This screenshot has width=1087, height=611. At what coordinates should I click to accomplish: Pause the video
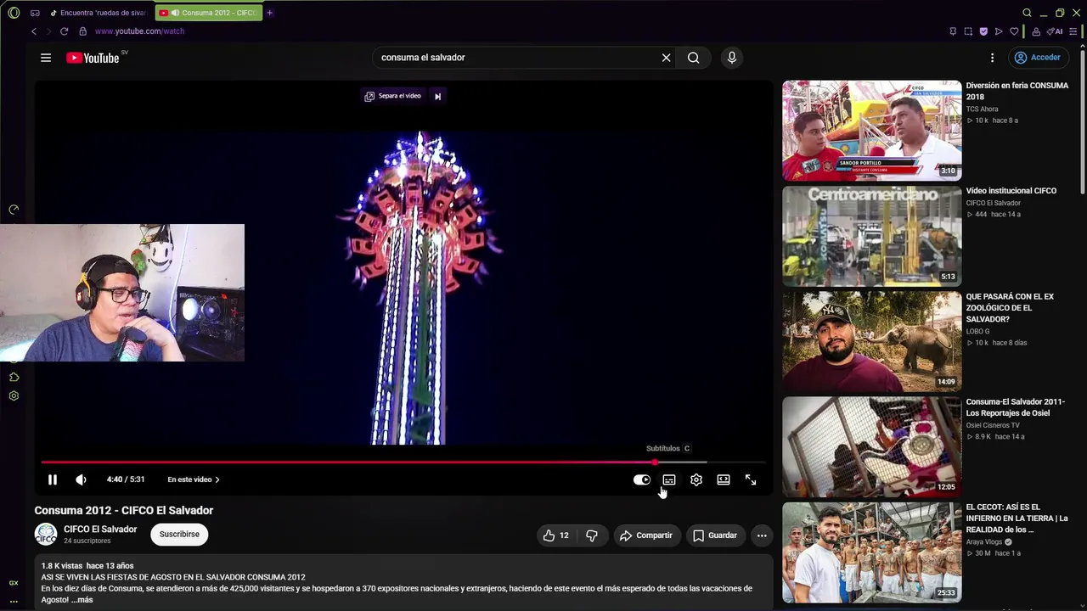click(x=52, y=479)
